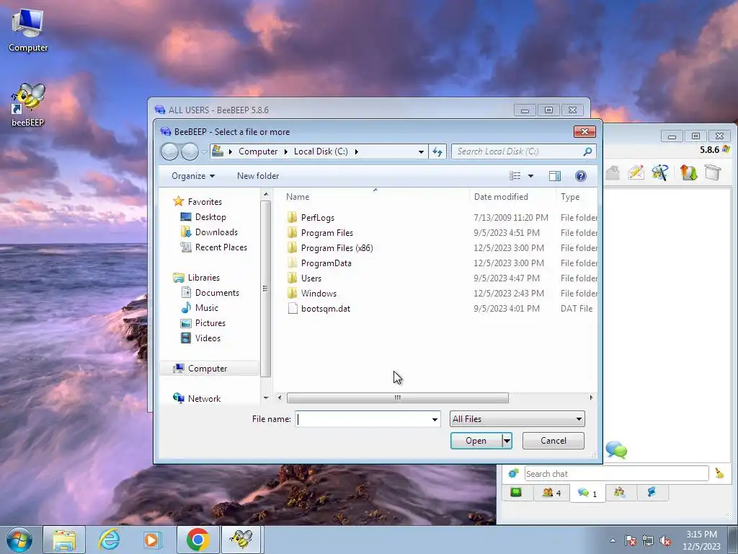
Task: Switch to the chats tab showing 1
Action: (x=587, y=493)
